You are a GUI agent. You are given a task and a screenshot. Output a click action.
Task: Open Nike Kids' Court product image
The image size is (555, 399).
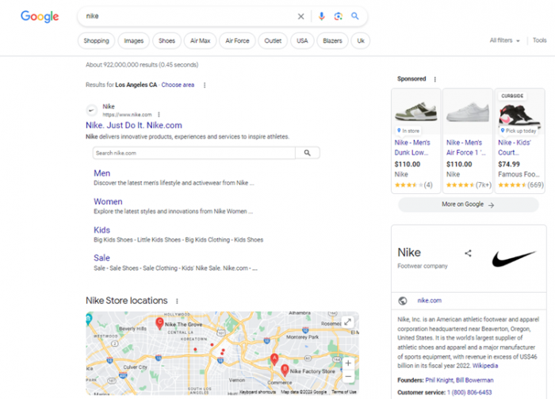(519, 112)
